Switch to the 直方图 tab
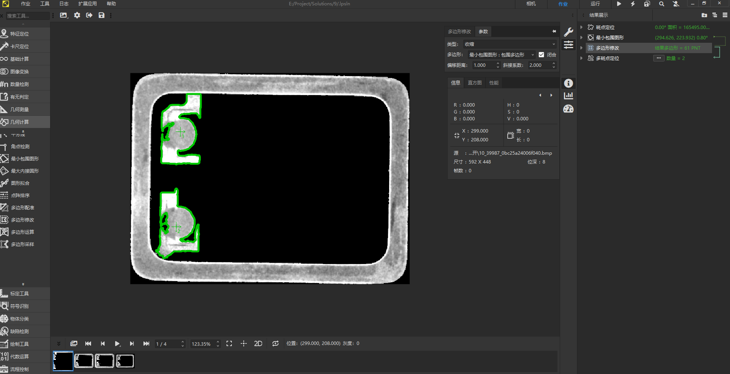 pyautogui.click(x=474, y=83)
